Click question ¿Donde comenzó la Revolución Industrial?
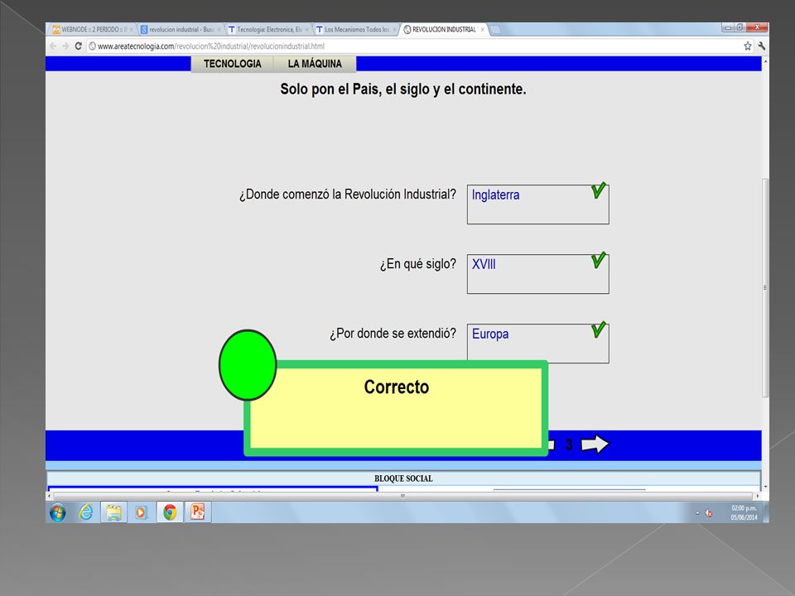Image resolution: width=795 pixels, height=596 pixels. point(348,194)
